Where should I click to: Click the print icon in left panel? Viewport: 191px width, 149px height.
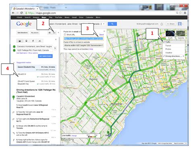tap(50, 33)
